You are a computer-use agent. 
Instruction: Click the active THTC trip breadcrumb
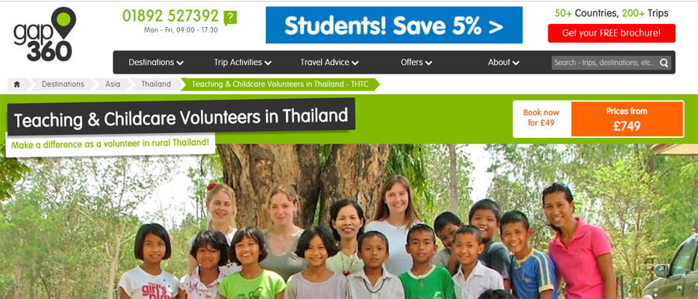(x=280, y=84)
